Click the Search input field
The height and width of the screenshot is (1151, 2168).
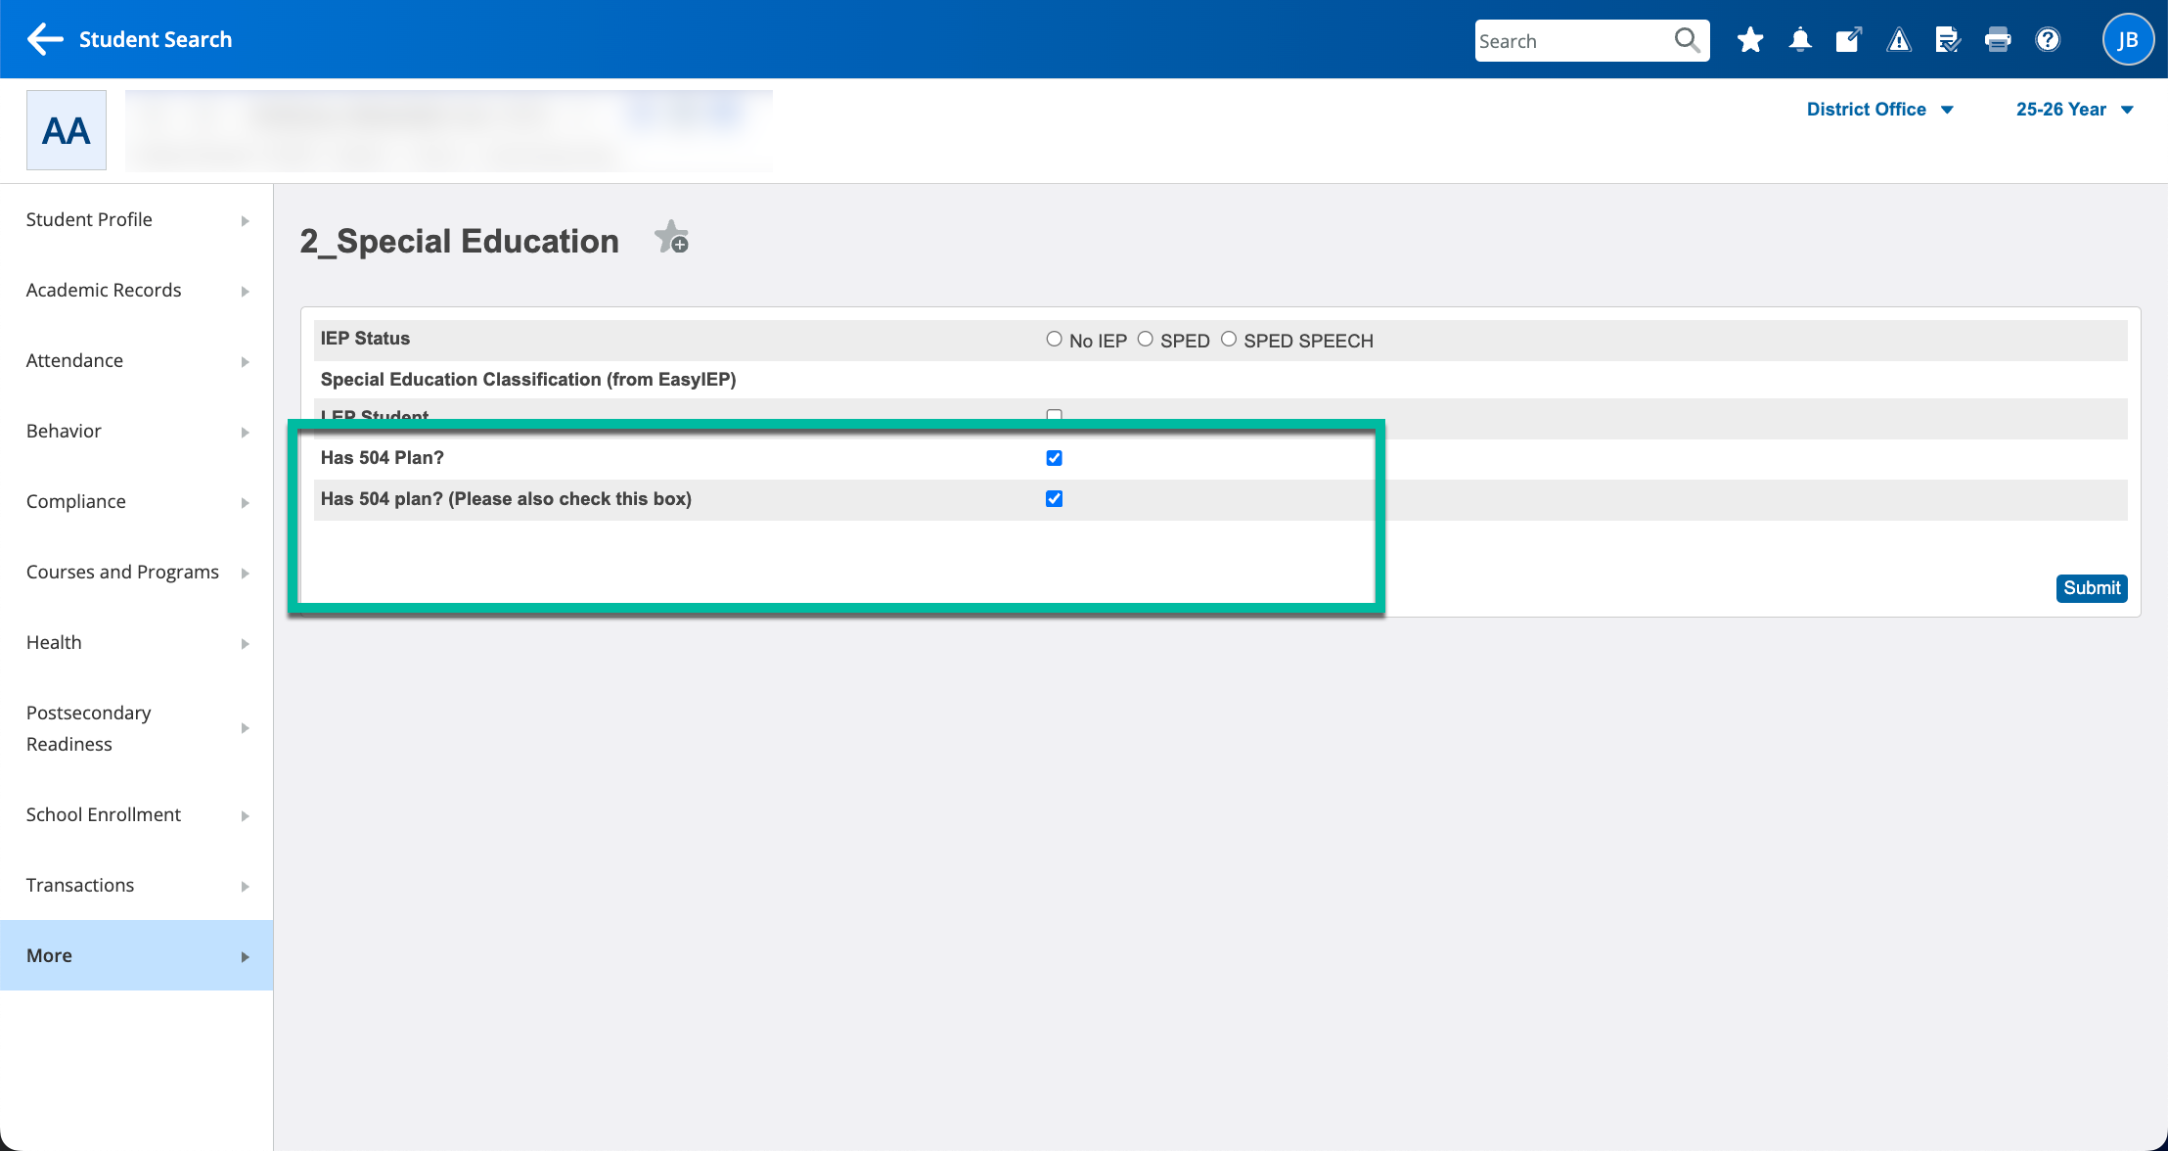point(1571,41)
